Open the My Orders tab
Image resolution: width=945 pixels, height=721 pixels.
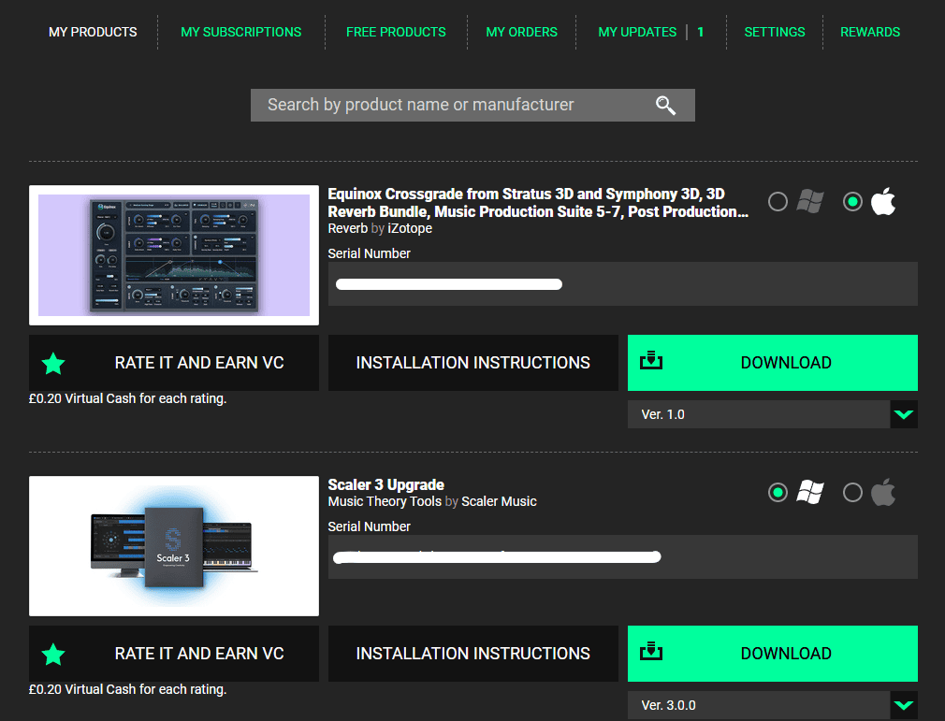click(522, 32)
